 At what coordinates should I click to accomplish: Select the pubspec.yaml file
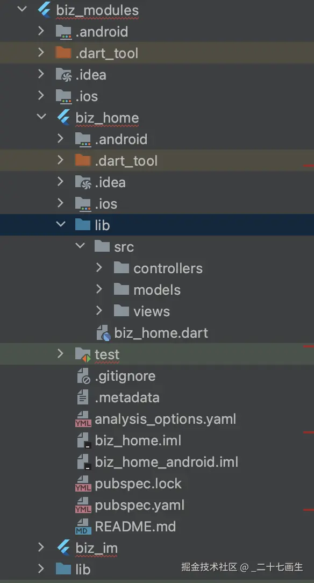139,506
